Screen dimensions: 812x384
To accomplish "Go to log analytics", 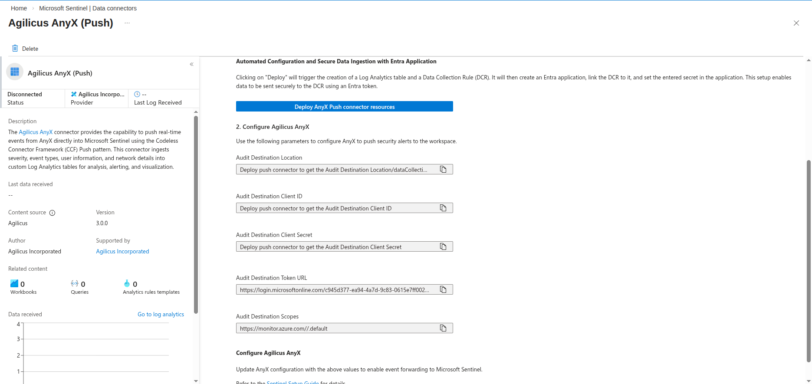I will pos(161,314).
